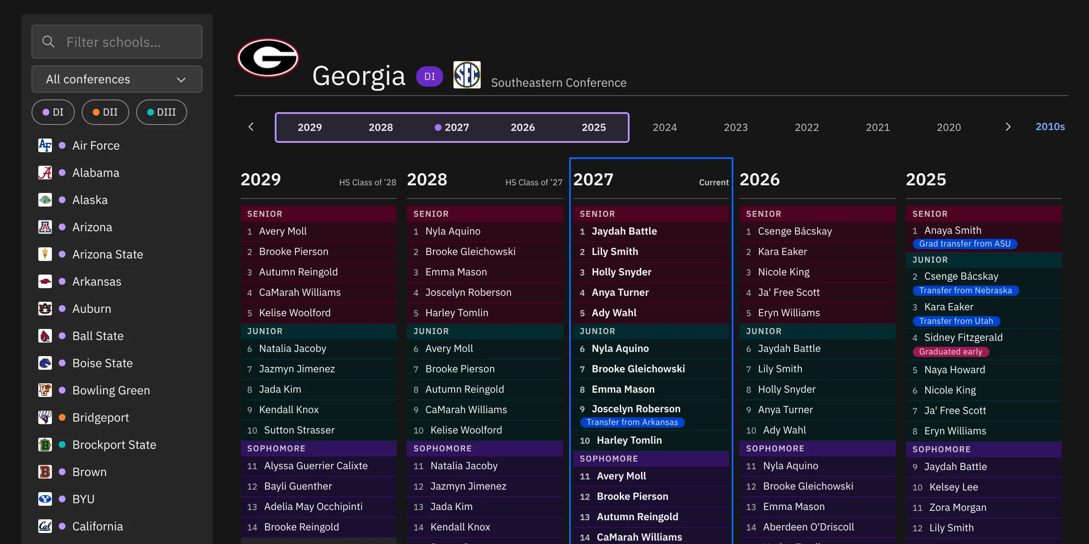Click the Alabama logo icon

click(45, 173)
